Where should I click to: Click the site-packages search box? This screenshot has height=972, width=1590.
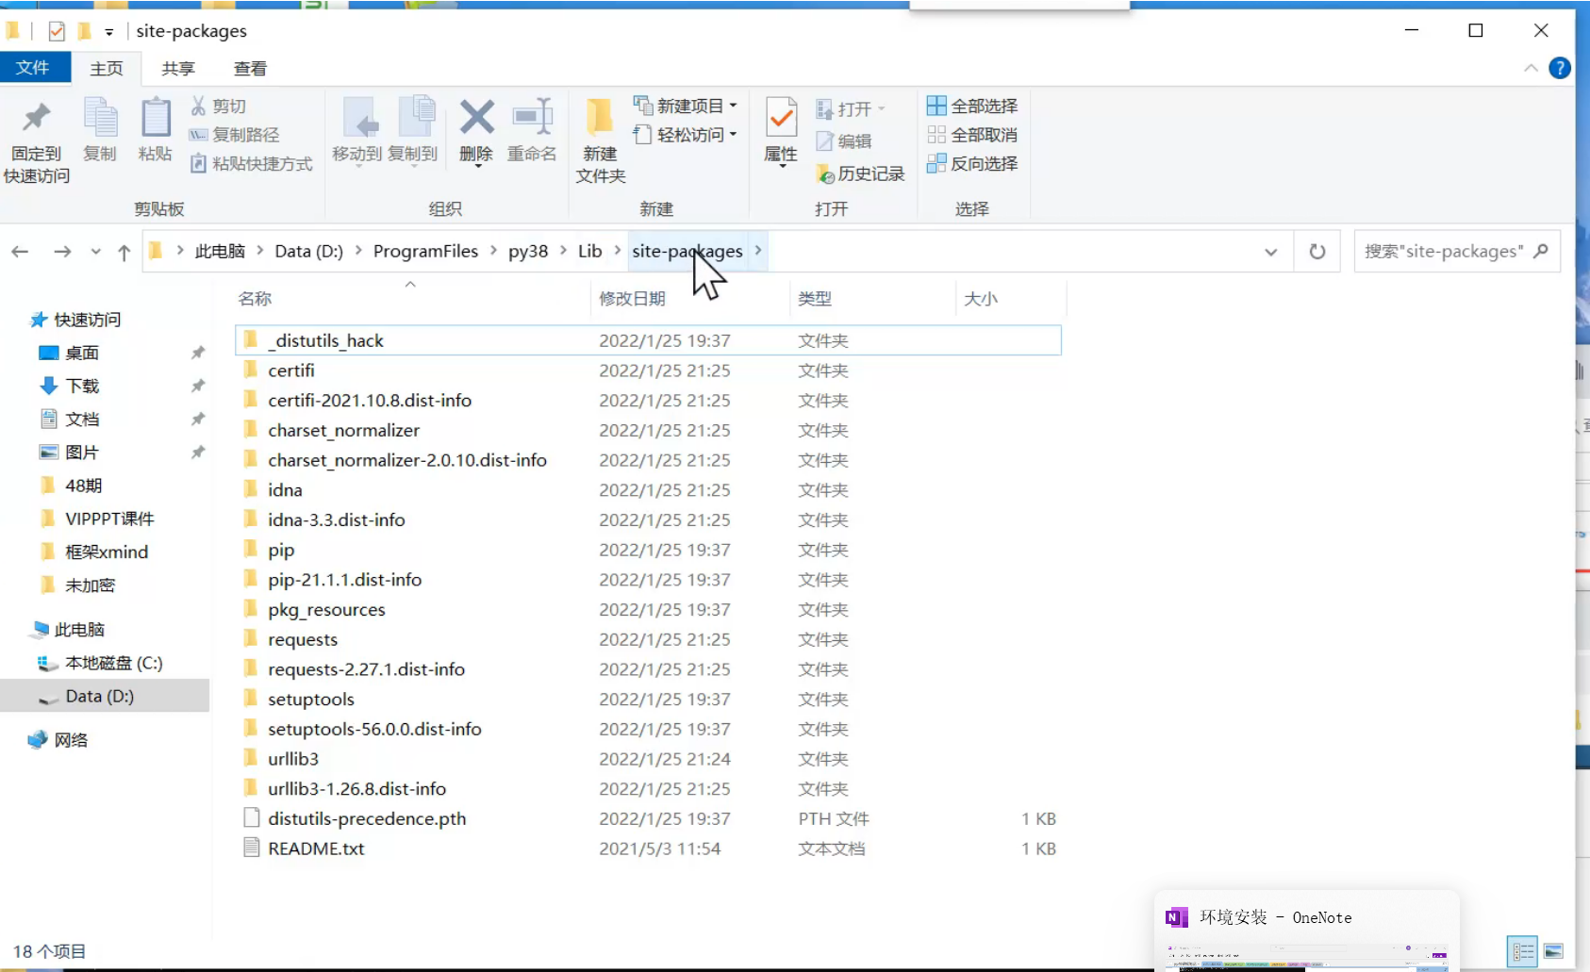click(x=1443, y=252)
